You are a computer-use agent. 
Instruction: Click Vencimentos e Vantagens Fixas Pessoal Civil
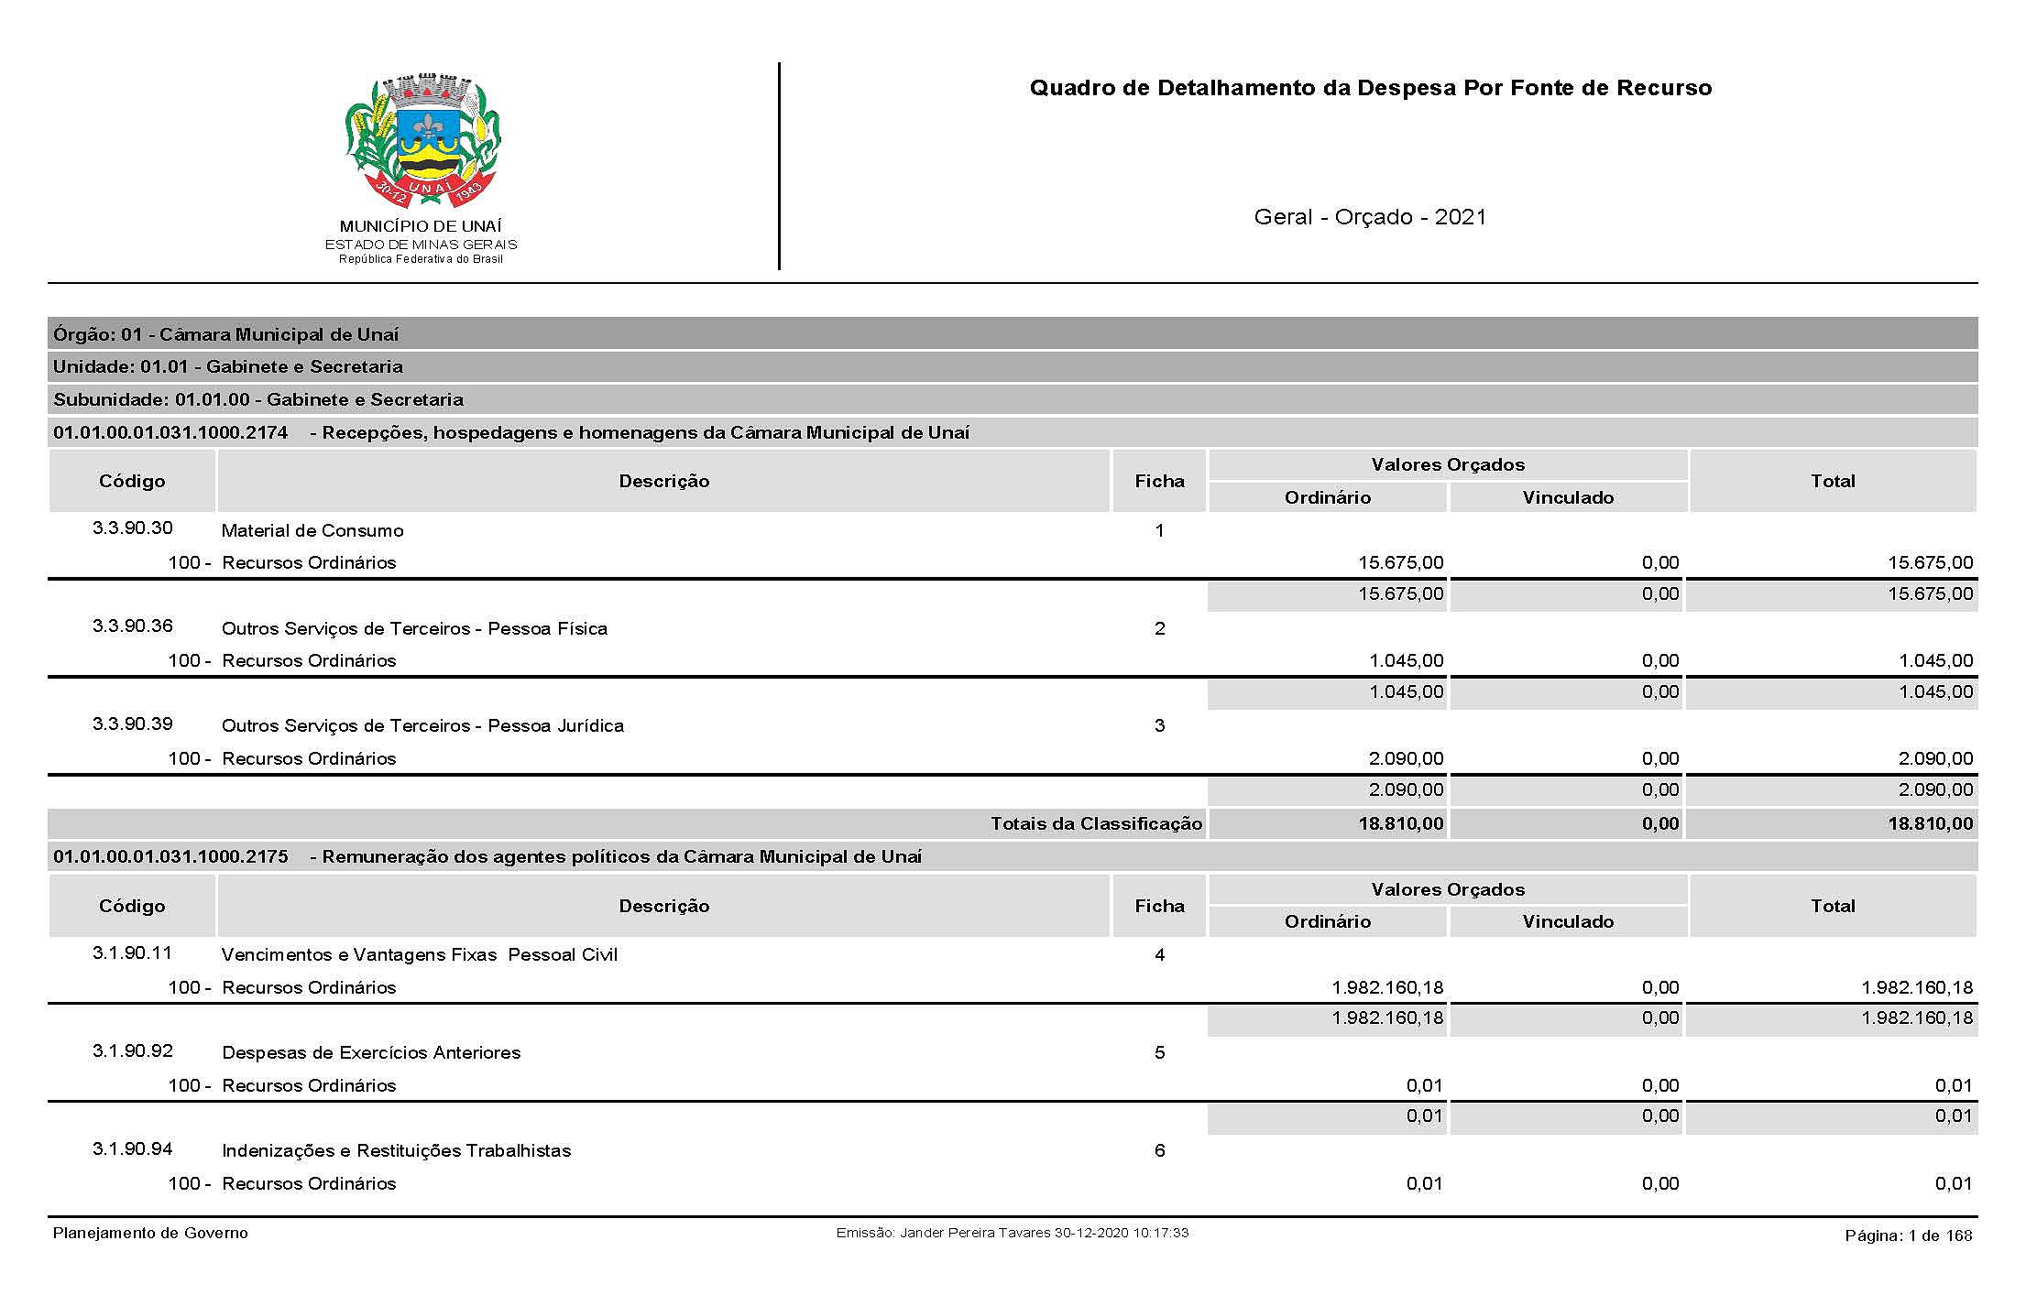[420, 954]
